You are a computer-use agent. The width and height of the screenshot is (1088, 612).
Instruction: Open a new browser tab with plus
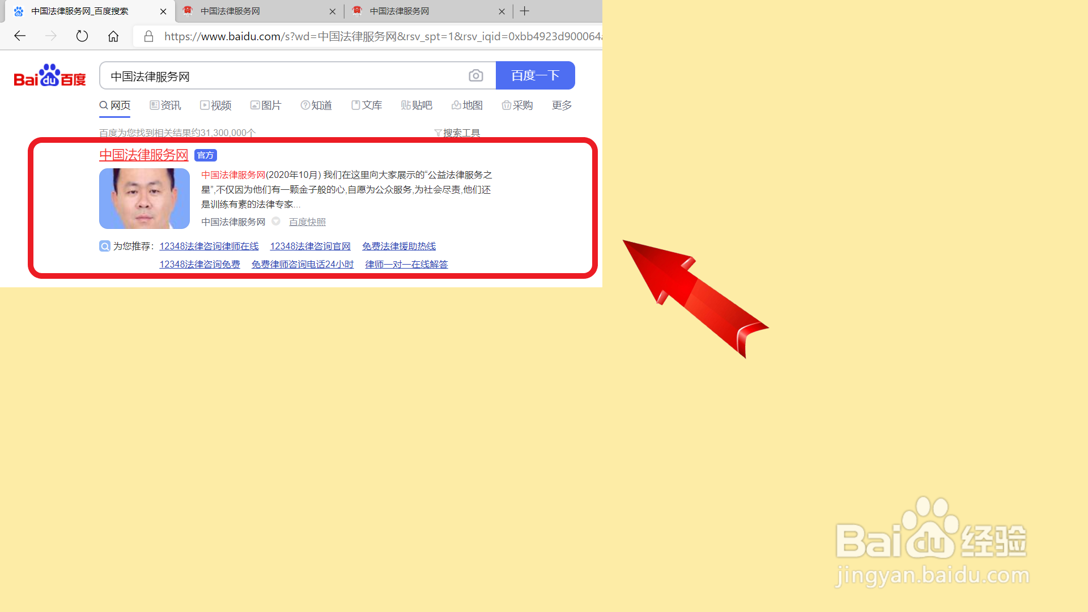tap(525, 11)
